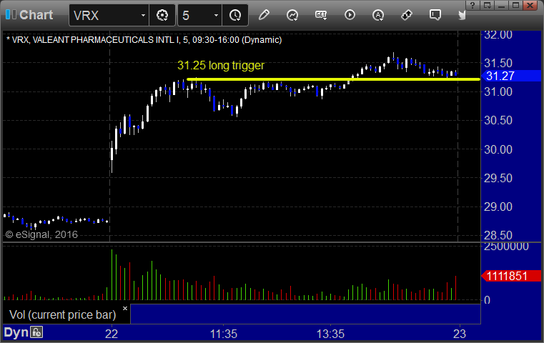Click the 1111851 volume value marker
This screenshot has height=343, width=544.
click(x=511, y=276)
